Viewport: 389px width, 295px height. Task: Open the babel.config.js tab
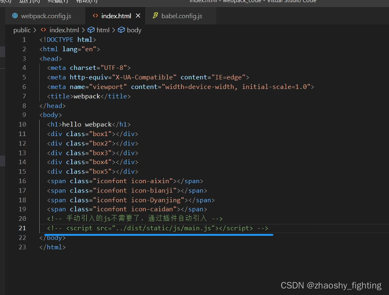pos(181,16)
